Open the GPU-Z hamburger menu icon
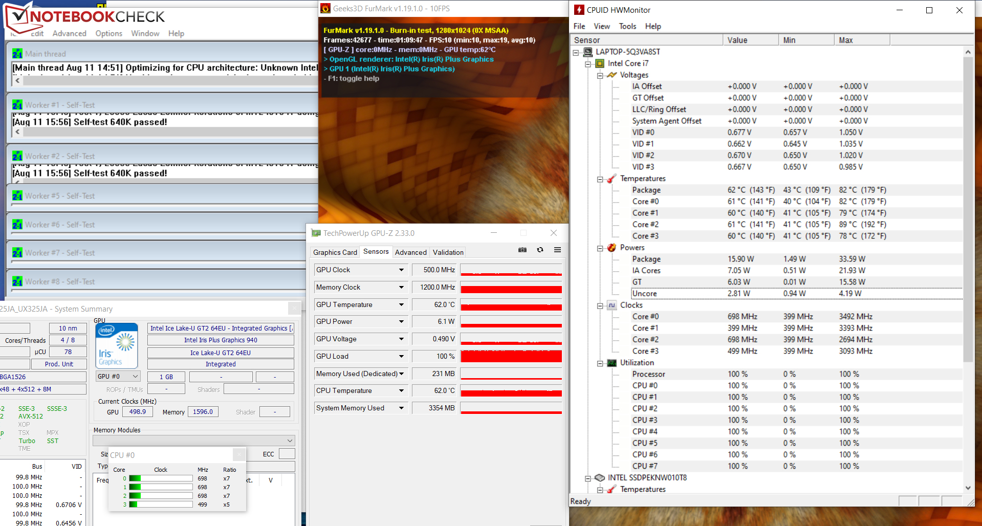The height and width of the screenshot is (526, 982). point(557,250)
